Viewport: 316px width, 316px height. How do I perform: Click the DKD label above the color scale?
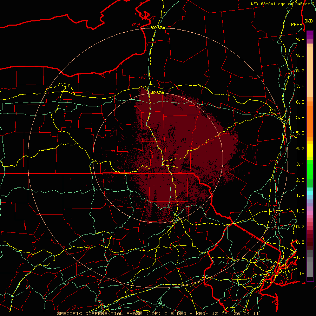(309, 21)
